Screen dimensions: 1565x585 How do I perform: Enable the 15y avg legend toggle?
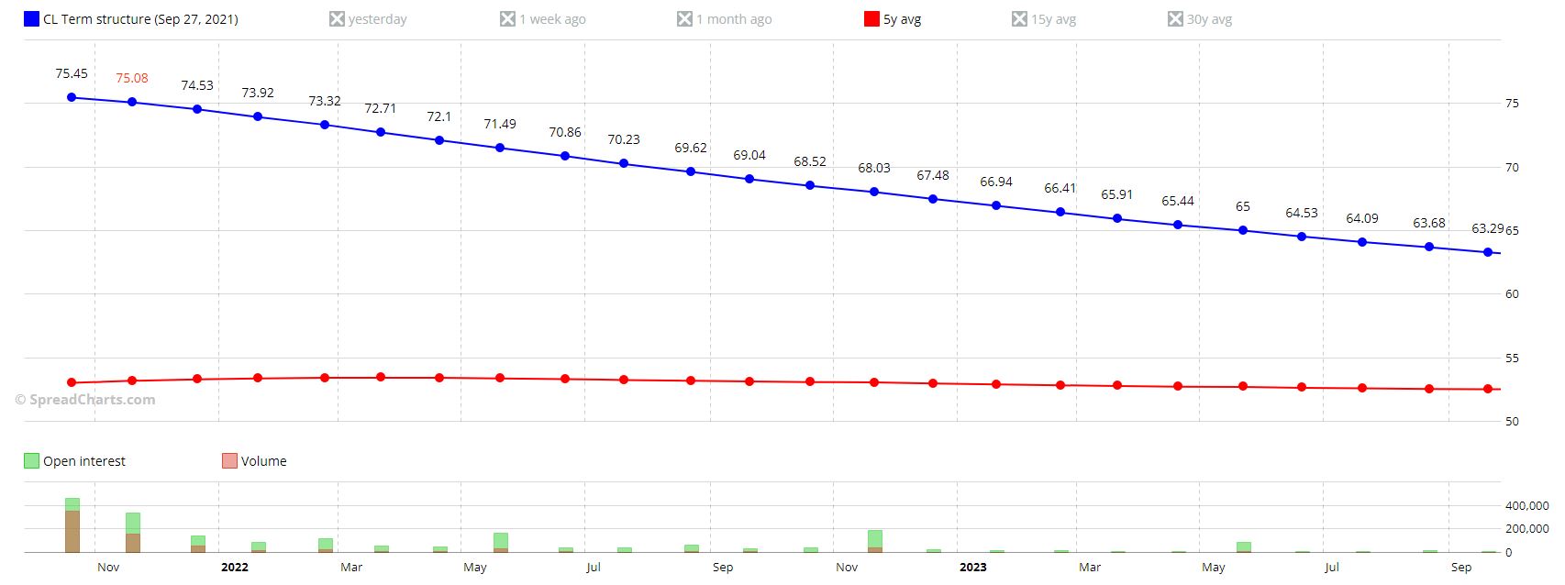coord(1019,19)
